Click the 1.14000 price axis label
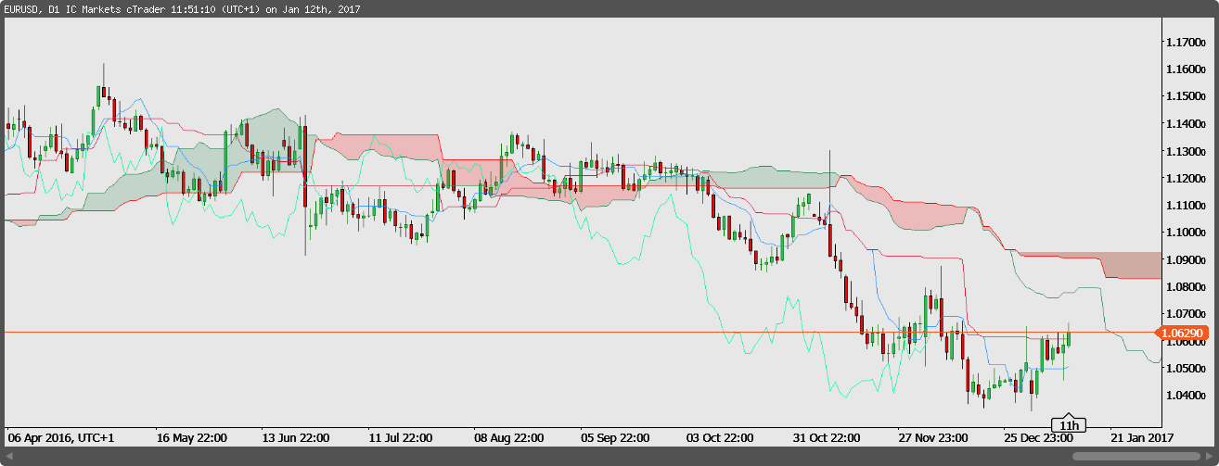 [x=1187, y=124]
